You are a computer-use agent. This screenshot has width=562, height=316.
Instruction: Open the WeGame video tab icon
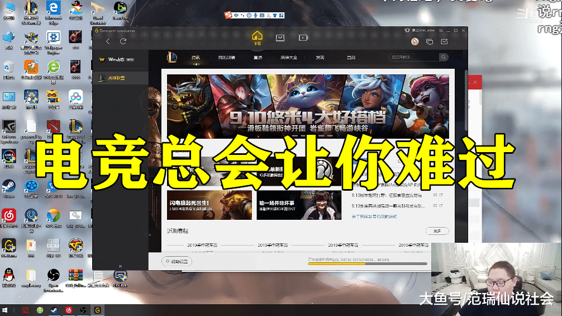pyautogui.click(x=303, y=37)
